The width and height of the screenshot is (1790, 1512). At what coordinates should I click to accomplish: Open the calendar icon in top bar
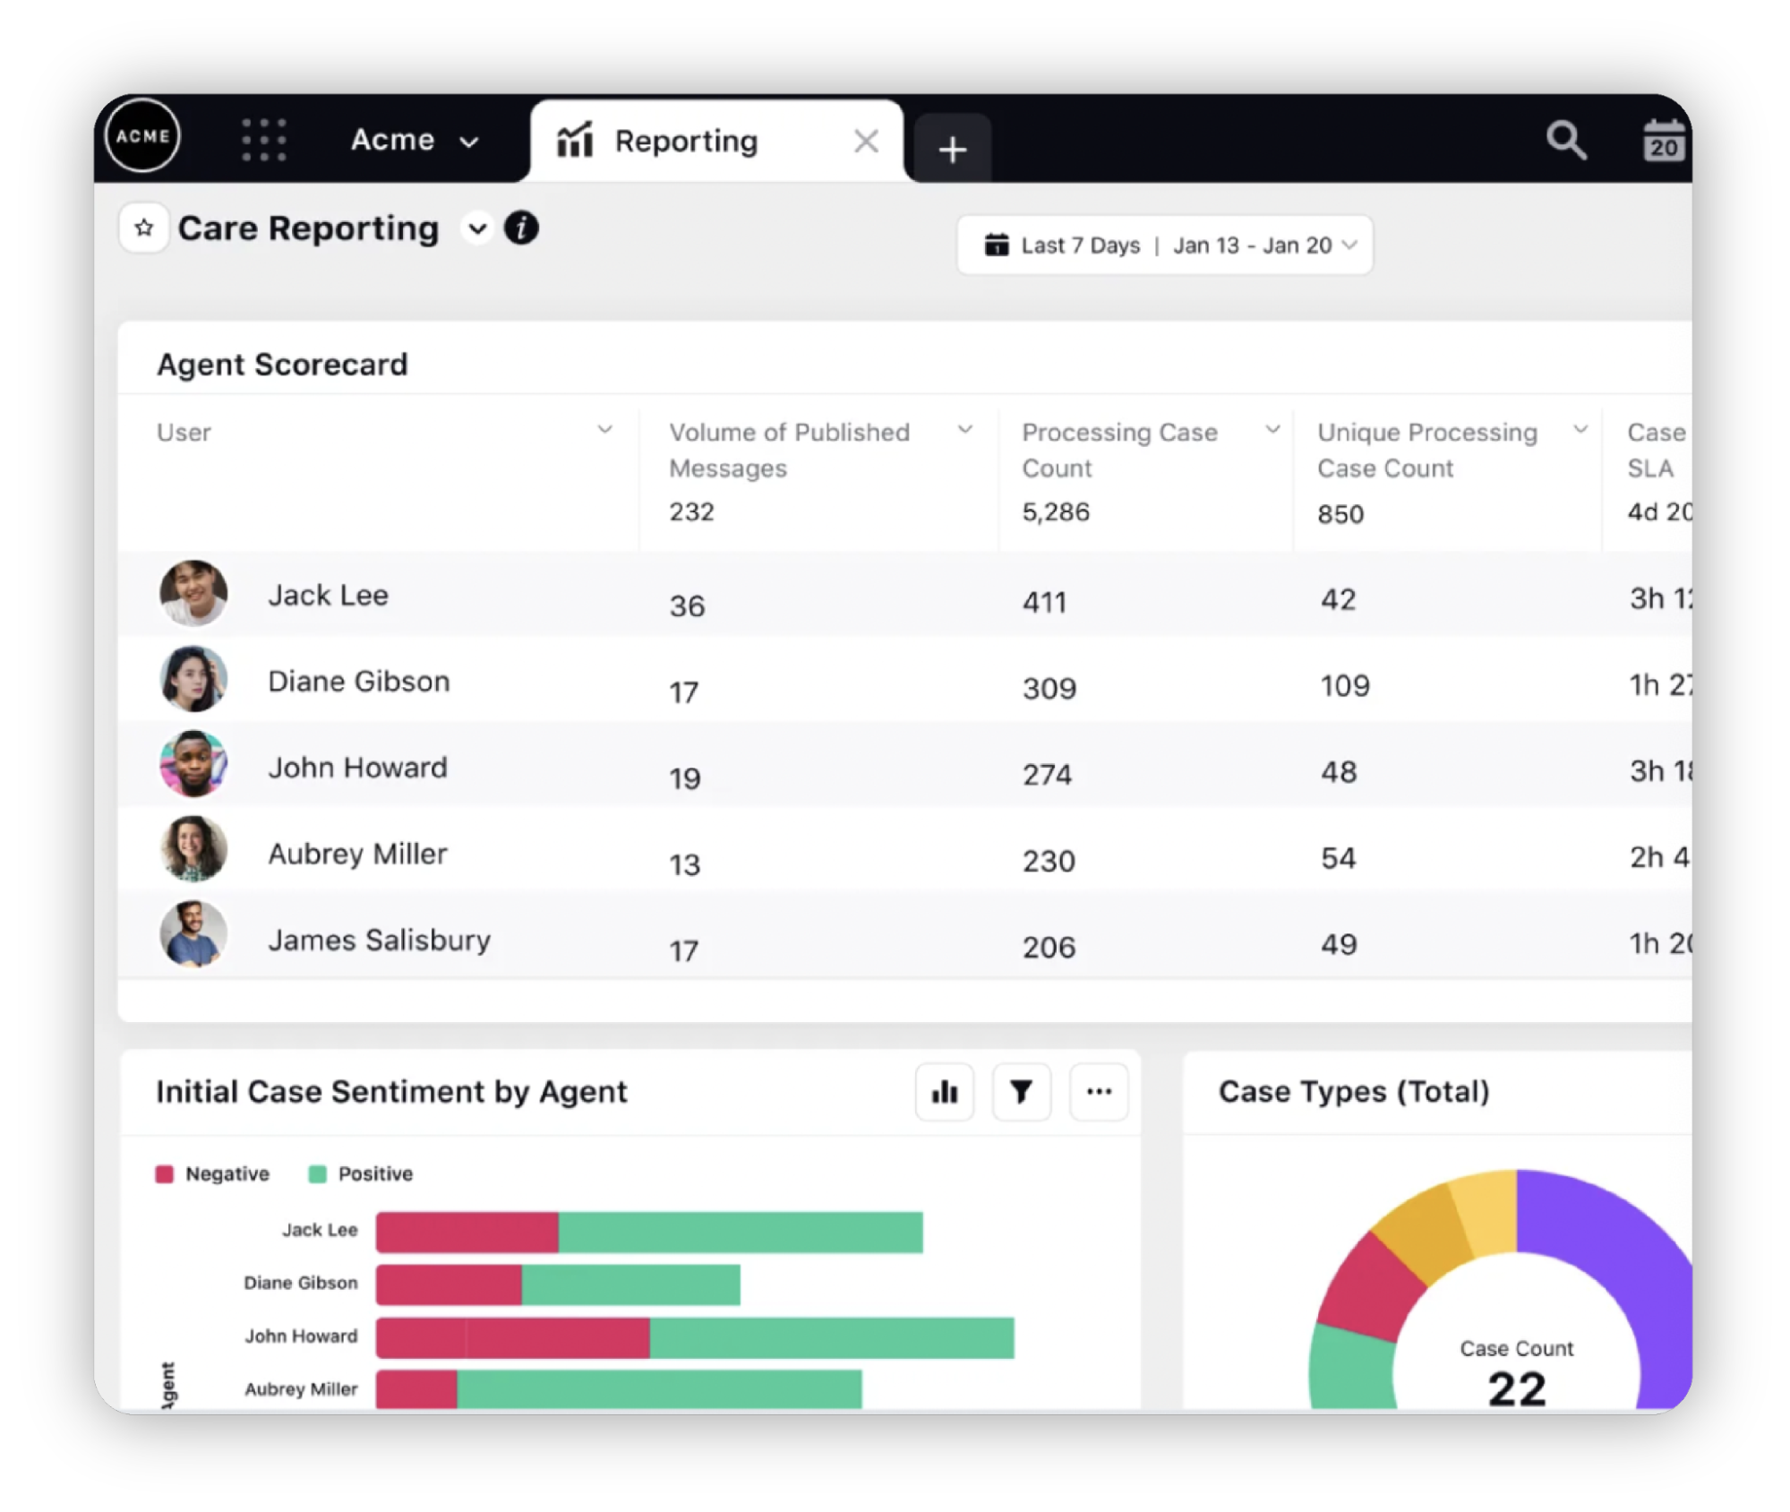[1663, 141]
